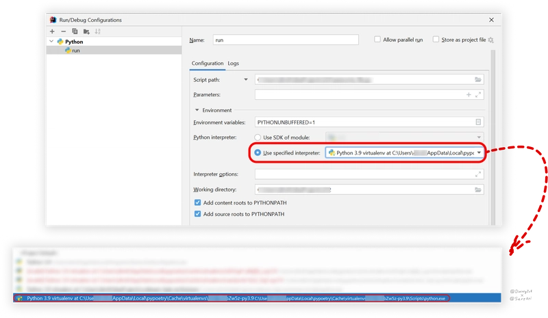
Task: Toggle the Store as project file checkbox
Action: pyautogui.click(x=435, y=40)
